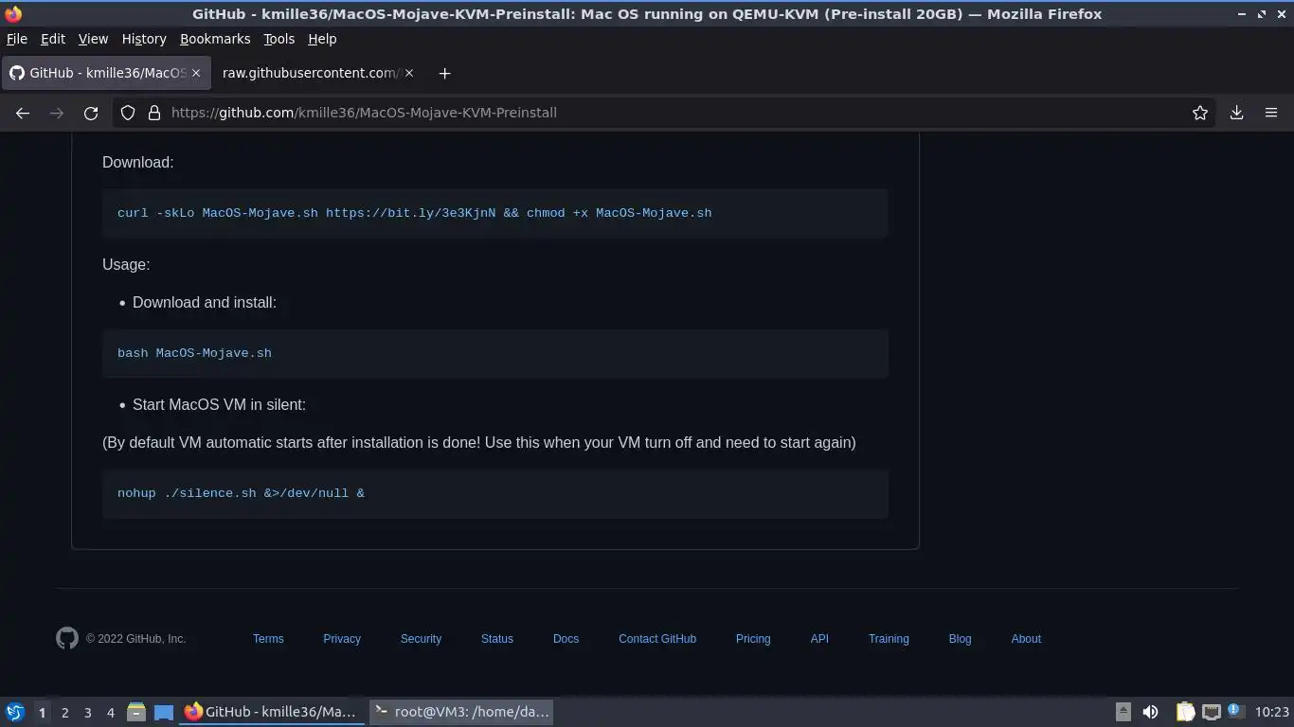Screen dimensions: 1294x727
Task: Open removable media eject tray icon
Action: 1123,712
